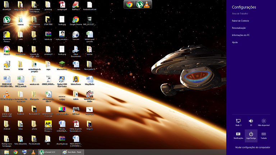Select the phone folder

34,125
